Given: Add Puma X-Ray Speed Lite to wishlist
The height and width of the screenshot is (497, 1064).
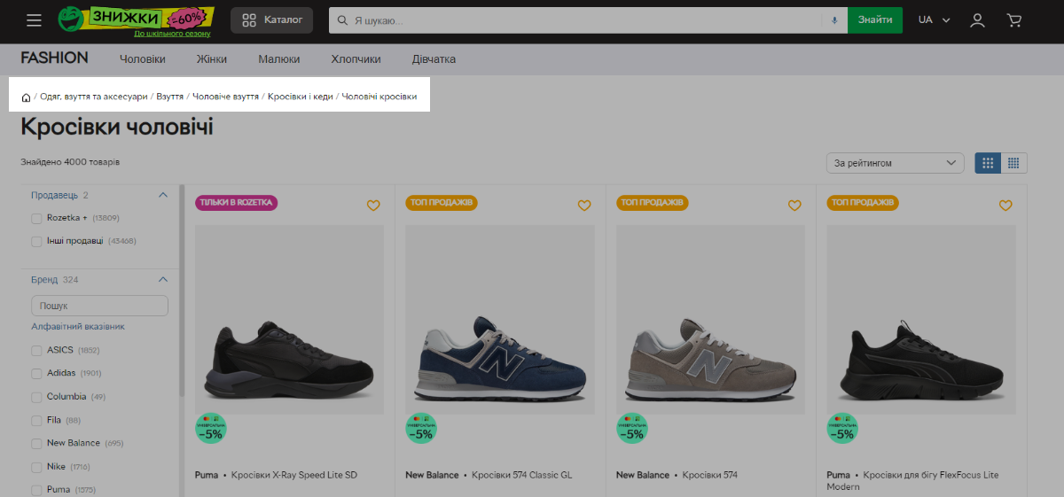Looking at the screenshot, I should click(373, 205).
